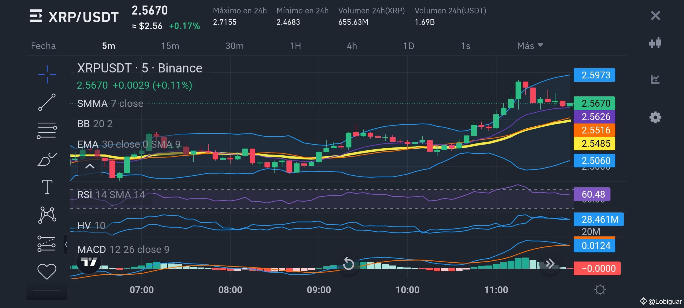
Task: Open the forecast and measurement tool
Action: (46, 244)
